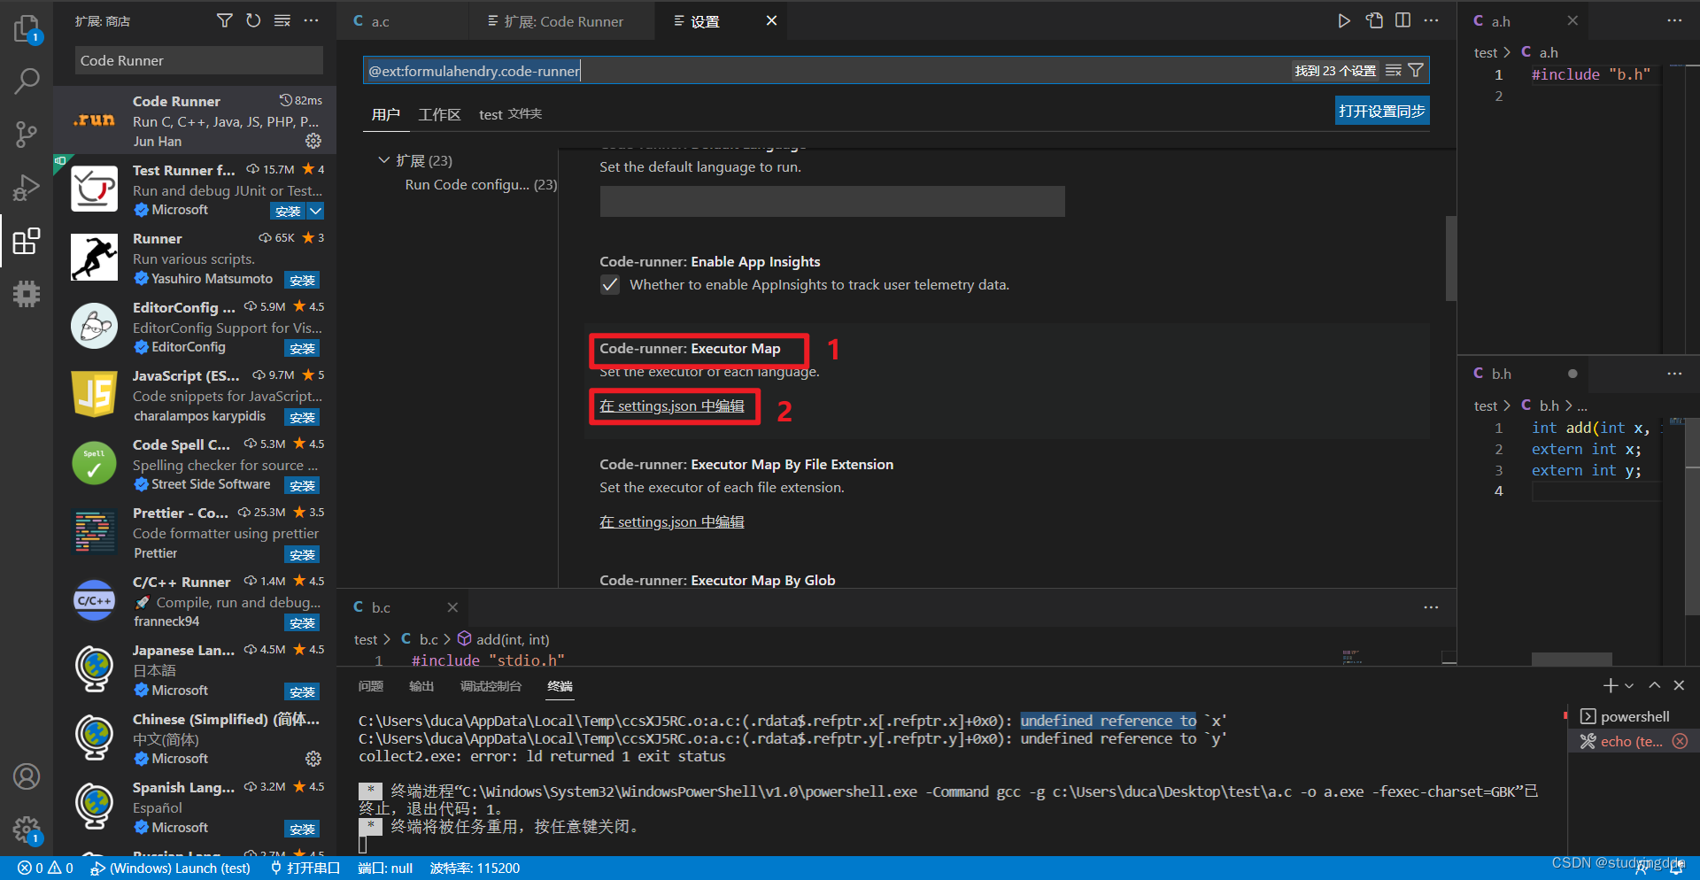Install the EditorConfig extension
This screenshot has width=1700, height=880.
pyautogui.click(x=302, y=349)
